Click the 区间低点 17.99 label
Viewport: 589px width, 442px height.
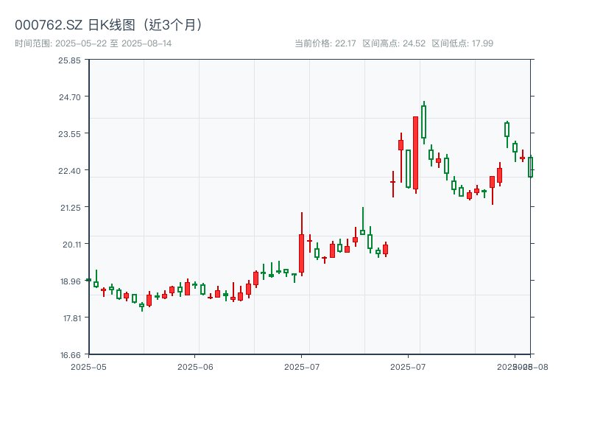(462, 43)
